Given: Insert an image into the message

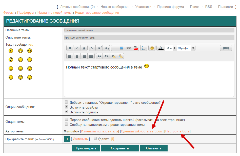Looking at the screenshot, I should [x=122, y=48].
